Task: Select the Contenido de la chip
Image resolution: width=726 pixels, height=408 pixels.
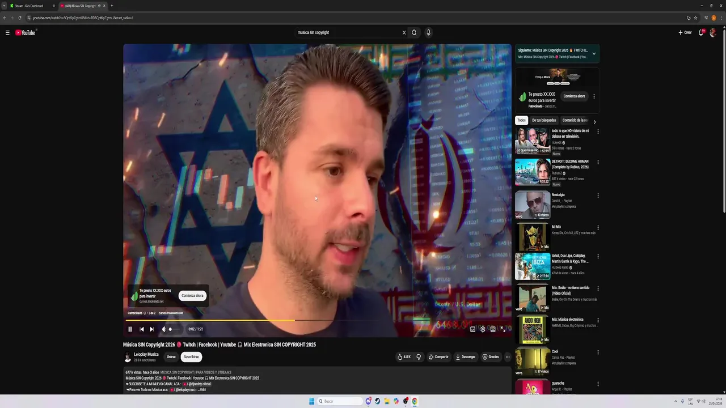Action: click(575, 120)
